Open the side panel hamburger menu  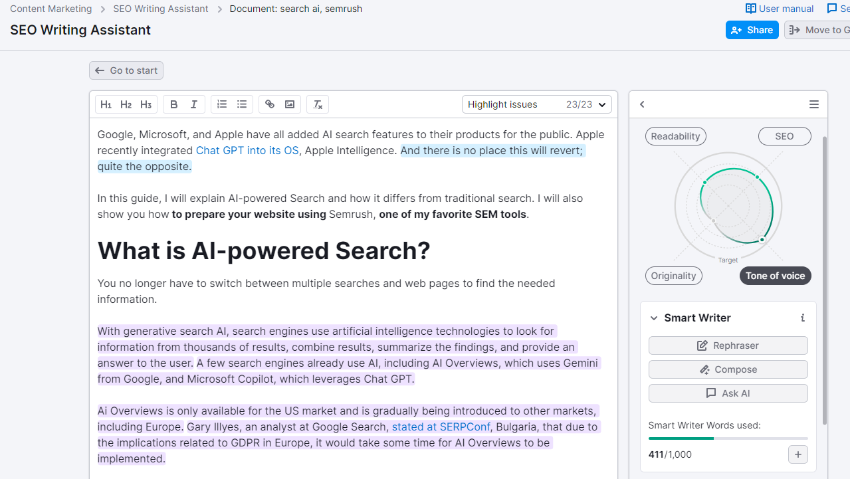tap(814, 104)
